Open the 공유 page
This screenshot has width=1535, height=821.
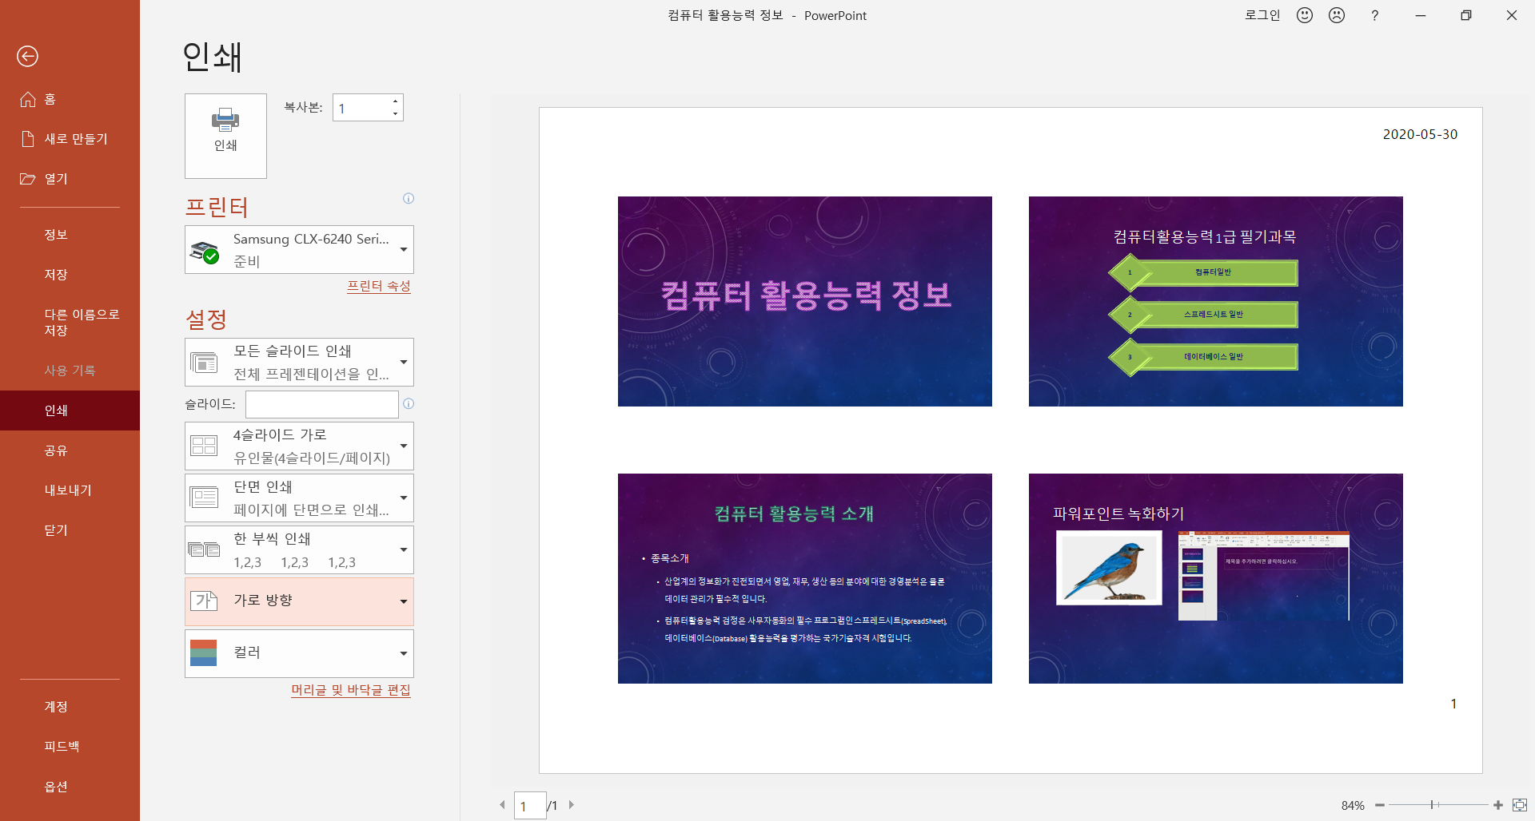coord(70,450)
